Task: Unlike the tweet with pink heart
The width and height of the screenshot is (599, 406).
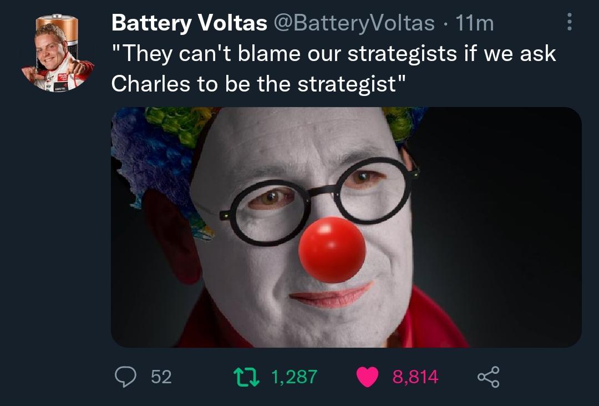Action: pos(367,377)
